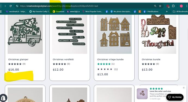This screenshot has height=102, width=188.
Task: Open the Christmas glamper product image
Action: click(x=25, y=34)
